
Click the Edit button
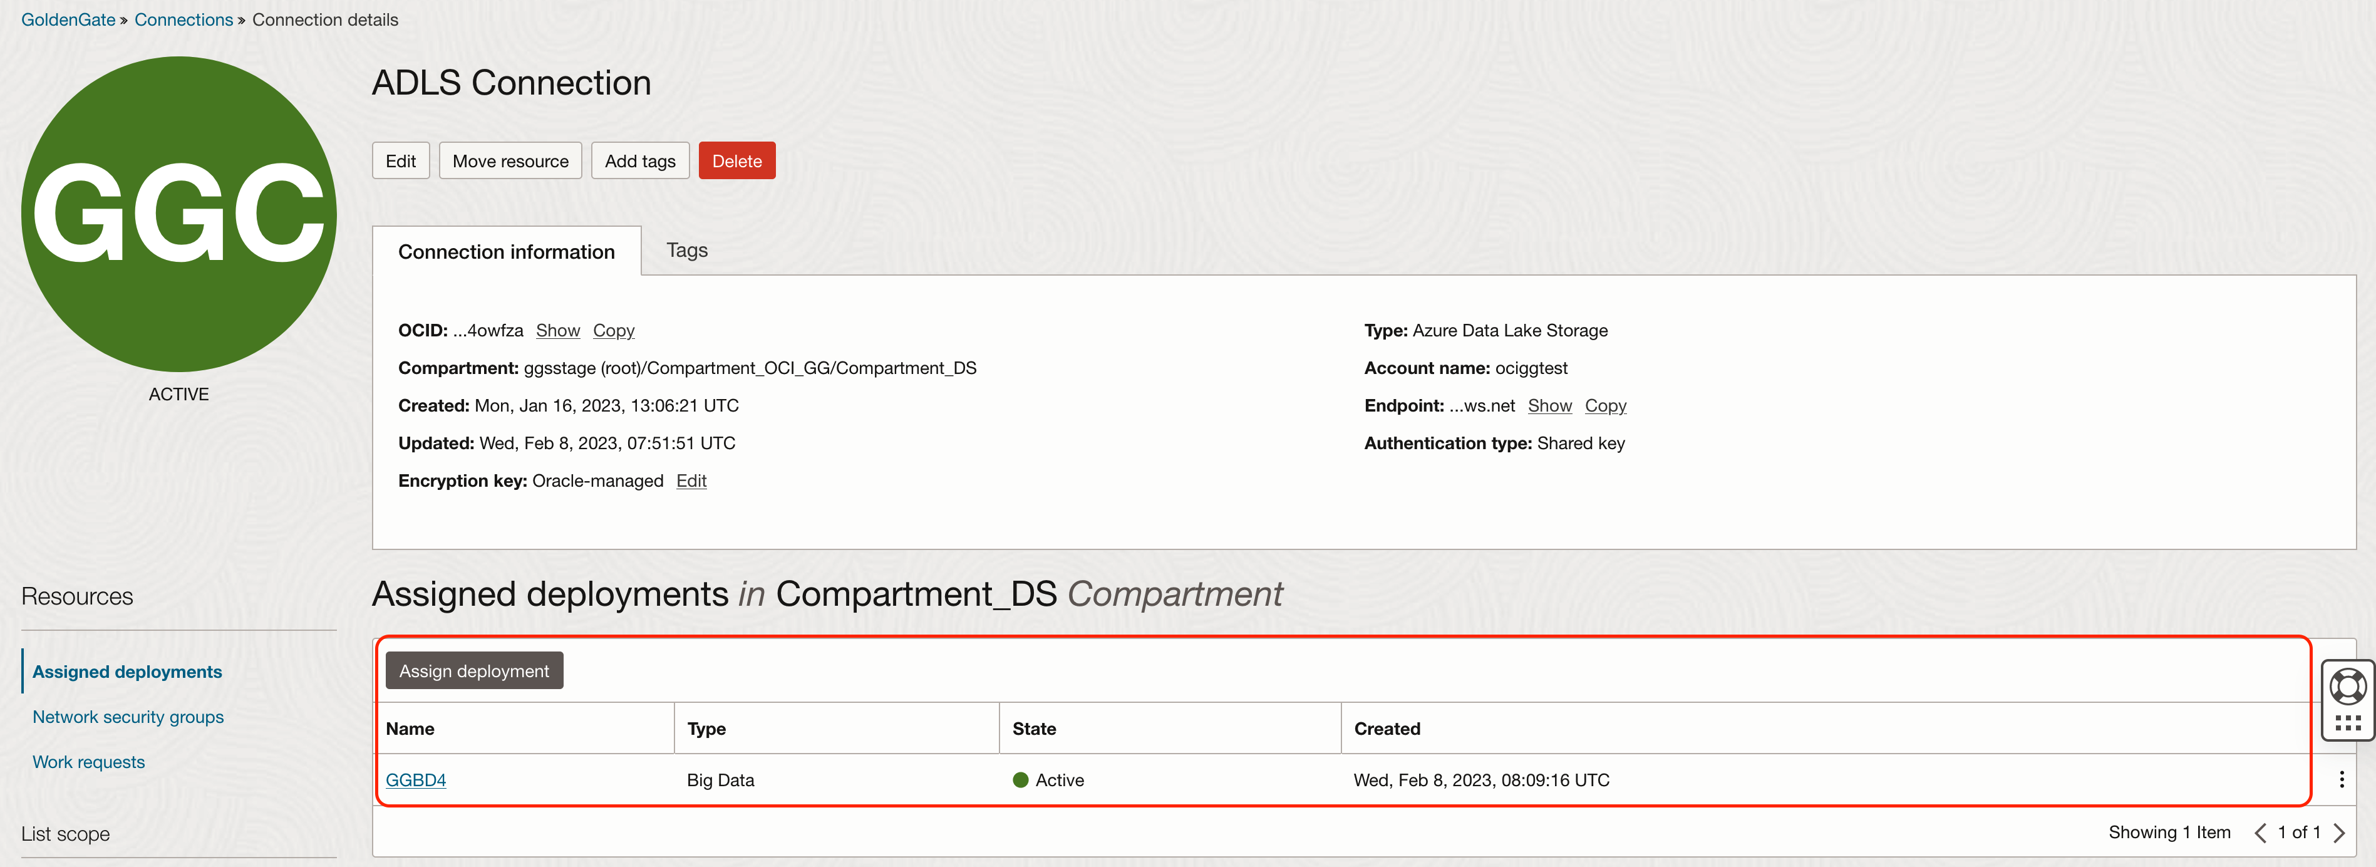pos(400,162)
